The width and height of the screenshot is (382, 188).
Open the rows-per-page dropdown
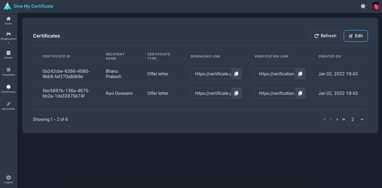(x=357, y=119)
